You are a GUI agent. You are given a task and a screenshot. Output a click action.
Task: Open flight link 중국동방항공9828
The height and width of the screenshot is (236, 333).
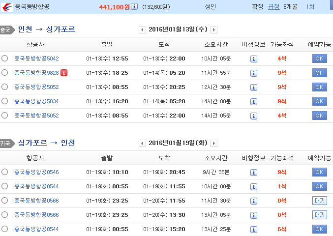[x=36, y=73]
